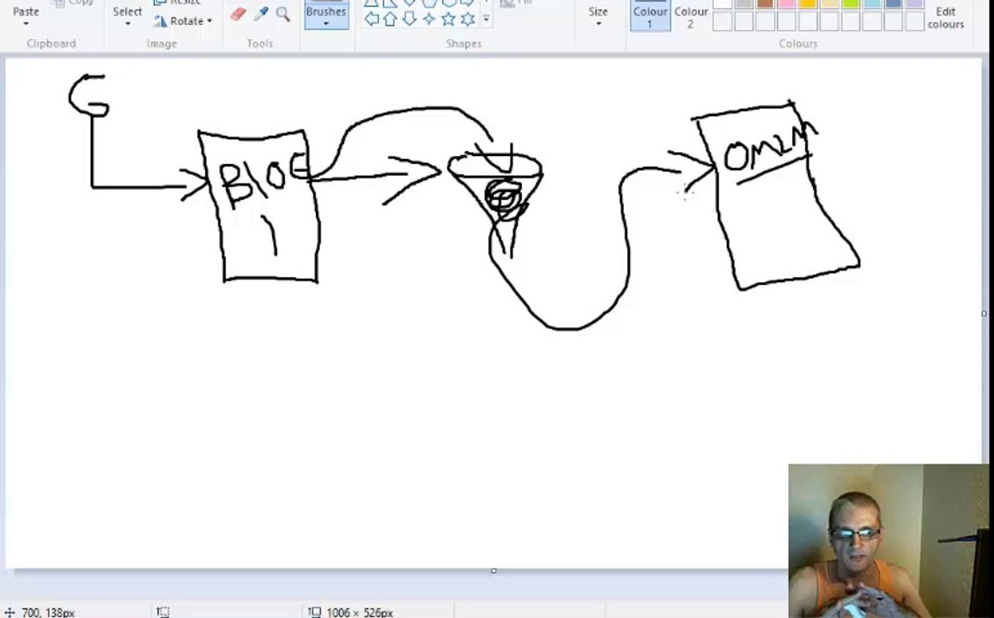Open the Brushes dropdown arrow
The width and height of the screenshot is (994, 618).
click(x=326, y=24)
